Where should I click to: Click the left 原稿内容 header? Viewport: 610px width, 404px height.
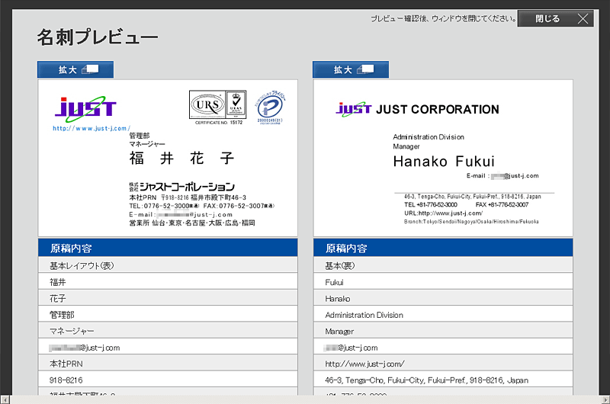pos(168,248)
